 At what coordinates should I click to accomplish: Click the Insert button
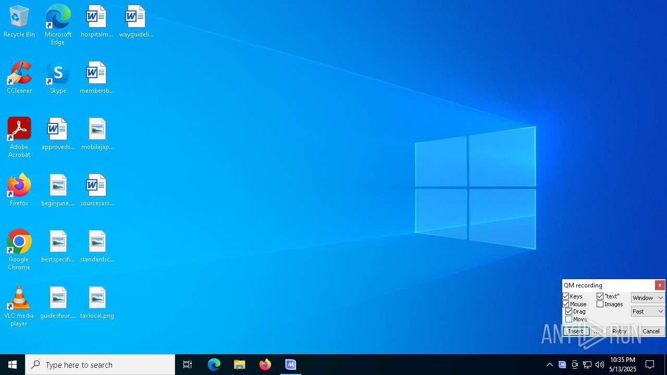[576, 331]
